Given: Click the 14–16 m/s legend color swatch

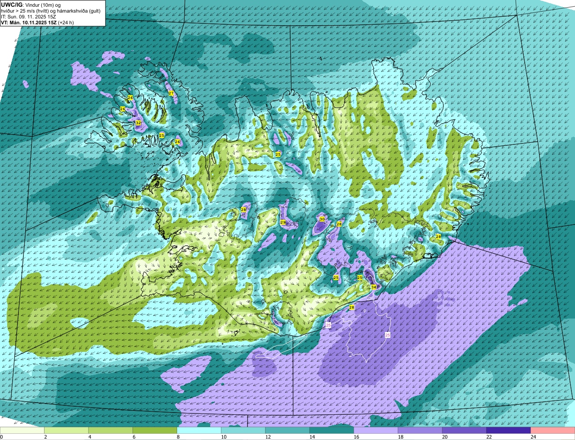Looking at the screenshot, I should tap(332, 430).
